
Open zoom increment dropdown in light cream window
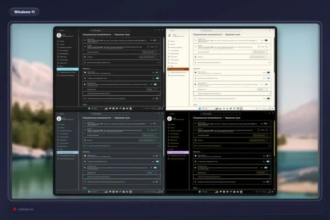click(x=260, y=52)
